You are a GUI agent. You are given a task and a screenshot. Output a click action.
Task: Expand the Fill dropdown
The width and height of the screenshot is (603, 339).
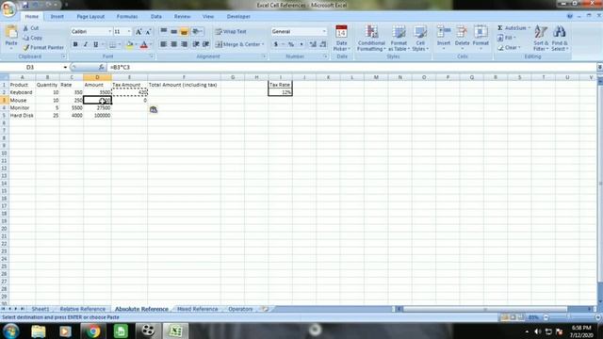(x=514, y=38)
